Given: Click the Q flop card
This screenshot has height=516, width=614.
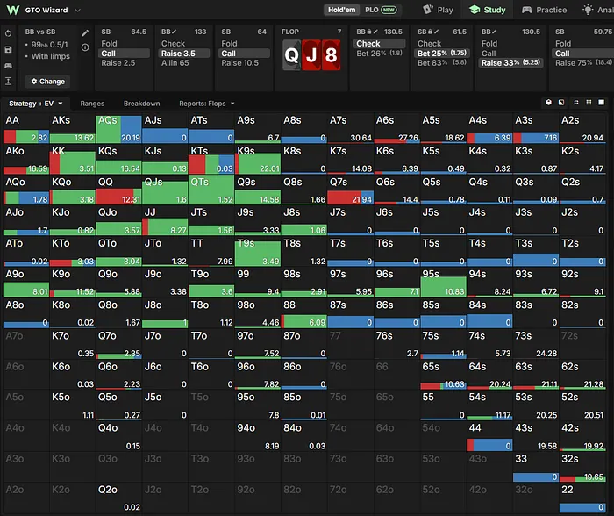Looking at the screenshot, I should click(x=292, y=55).
